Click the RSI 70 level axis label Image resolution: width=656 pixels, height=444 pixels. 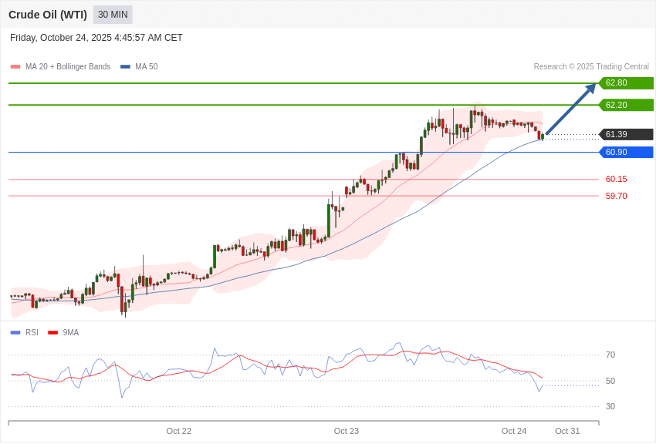(x=610, y=355)
